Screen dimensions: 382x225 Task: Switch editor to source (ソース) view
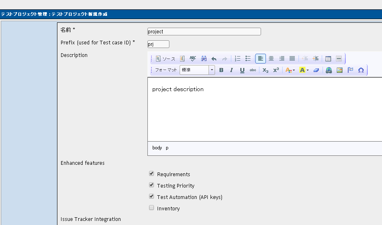click(165, 59)
